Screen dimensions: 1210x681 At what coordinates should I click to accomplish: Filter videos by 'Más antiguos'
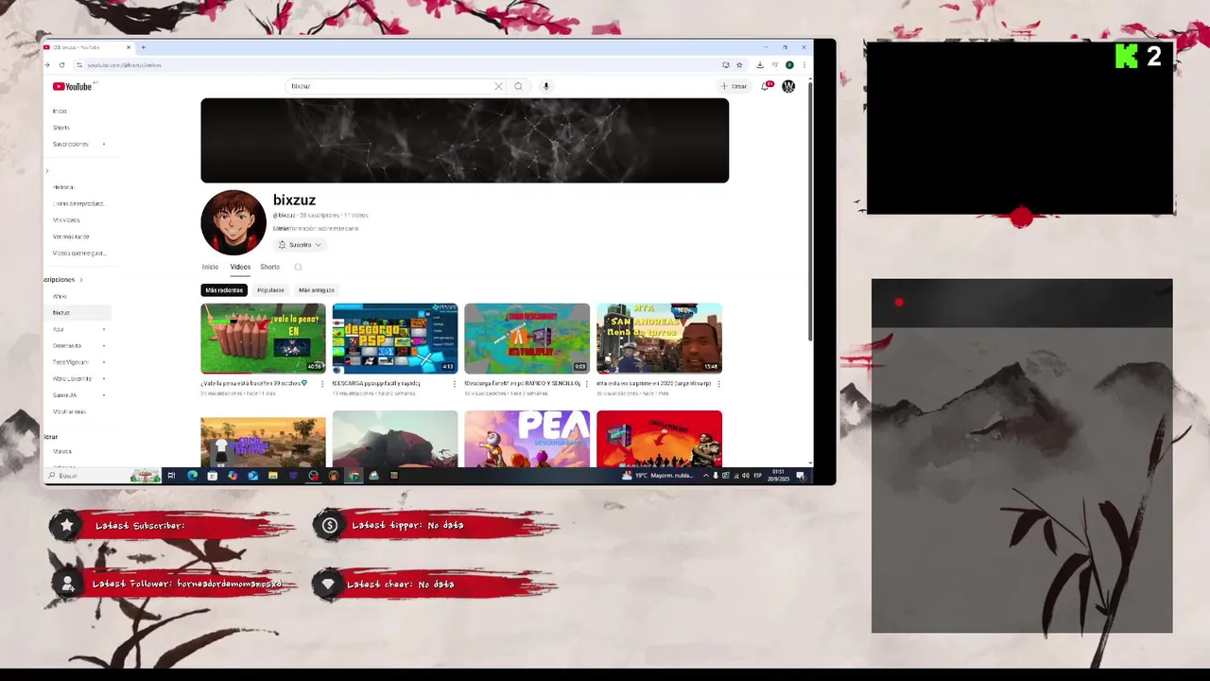317,290
